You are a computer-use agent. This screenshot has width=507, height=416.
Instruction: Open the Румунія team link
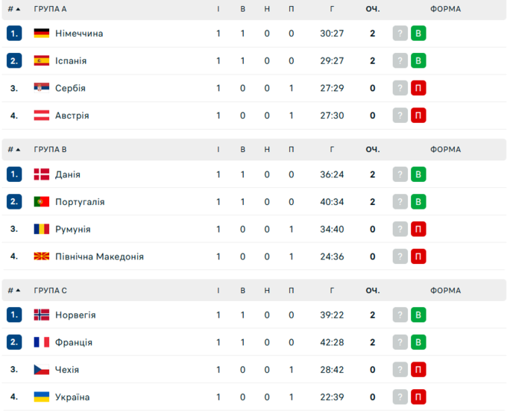[x=72, y=229]
